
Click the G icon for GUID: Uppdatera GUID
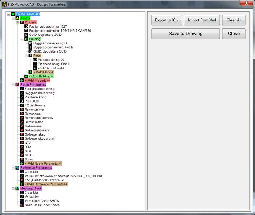tap(26, 35)
